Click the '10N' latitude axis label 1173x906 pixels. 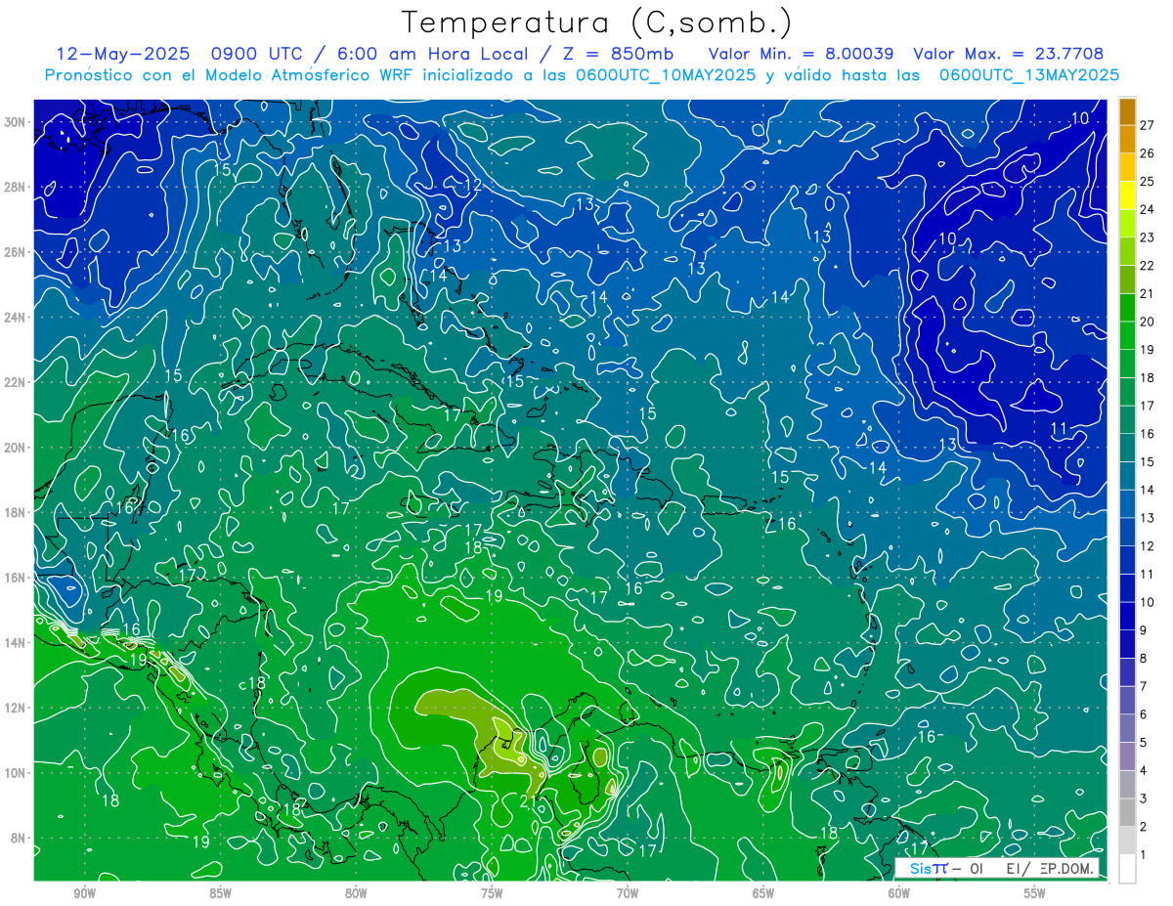pyautogui.click(x=15, y=773)
